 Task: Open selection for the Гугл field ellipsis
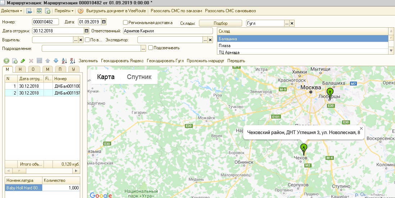[x=287, y=23]
